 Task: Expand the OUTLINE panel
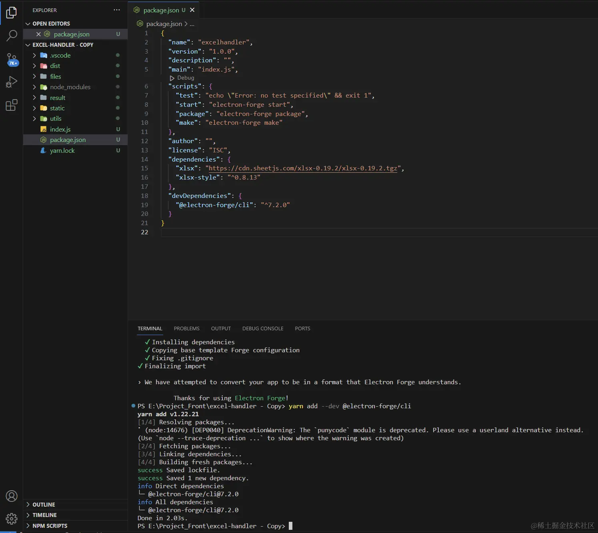point(76,505)
